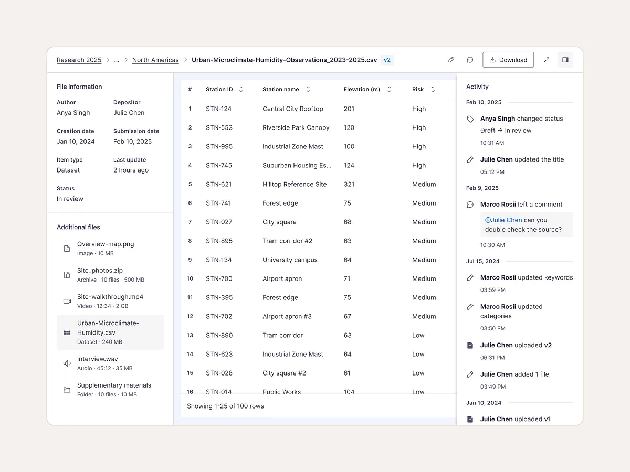Open comments via speech bubble icon

[x=470, y=60]
